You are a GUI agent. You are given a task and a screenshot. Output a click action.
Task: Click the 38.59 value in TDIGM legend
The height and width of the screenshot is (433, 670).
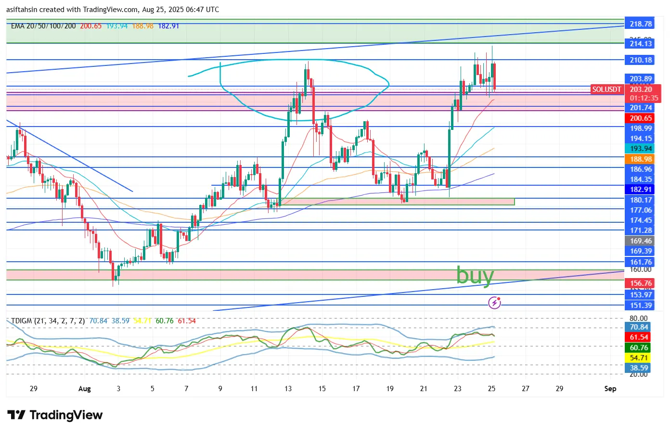(120, 321)
